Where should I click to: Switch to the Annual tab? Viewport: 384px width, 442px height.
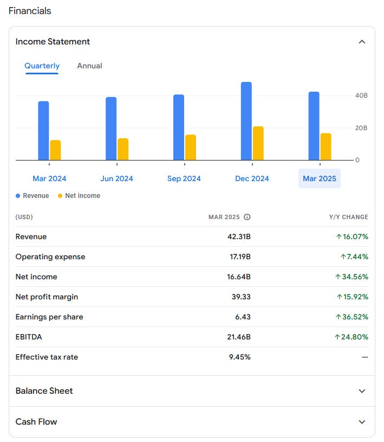[89, 66]
